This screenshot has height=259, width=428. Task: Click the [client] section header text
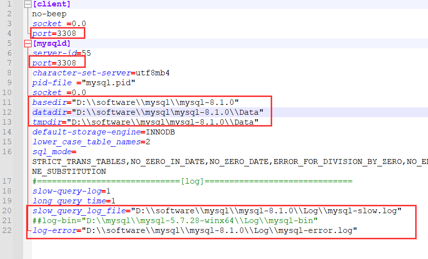pos(52,4)
